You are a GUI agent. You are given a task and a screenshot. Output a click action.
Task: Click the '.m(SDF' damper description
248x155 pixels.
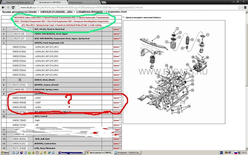(x=37, y=103)
